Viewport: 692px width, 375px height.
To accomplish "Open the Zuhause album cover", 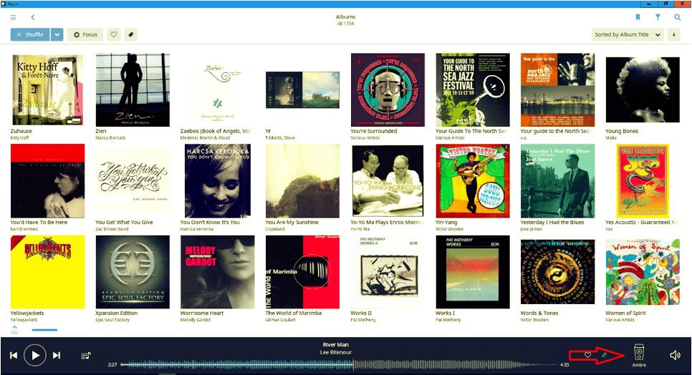I will click(x=48, y=90).
